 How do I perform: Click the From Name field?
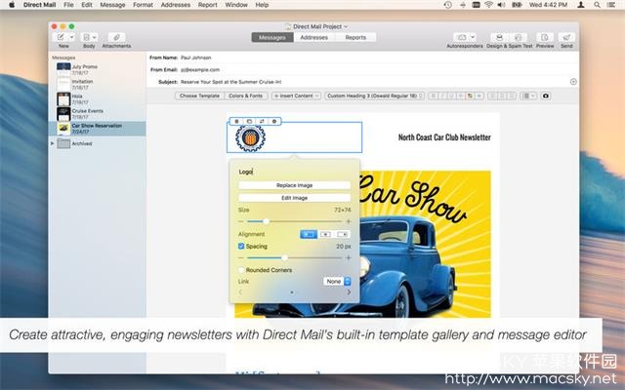coord(377,58)
